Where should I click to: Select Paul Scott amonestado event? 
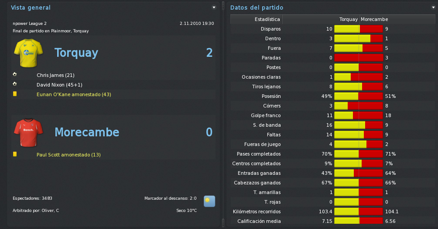click(68, 155)
